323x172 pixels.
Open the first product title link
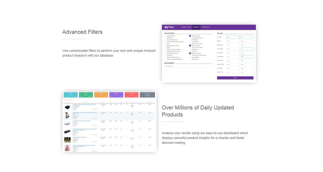pyautogui.click(x=84, y=105)
